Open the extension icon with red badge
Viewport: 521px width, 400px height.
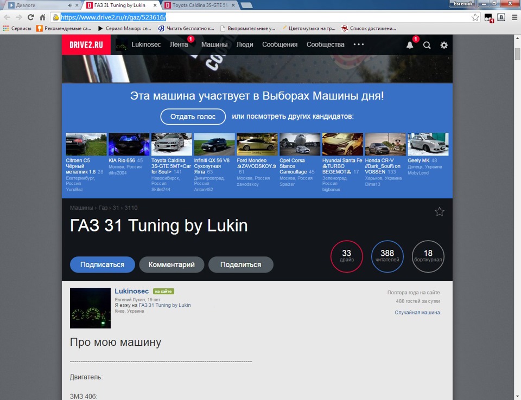(488, 18)
